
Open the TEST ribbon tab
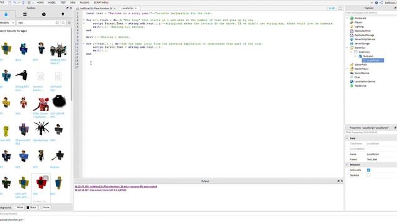63,2
